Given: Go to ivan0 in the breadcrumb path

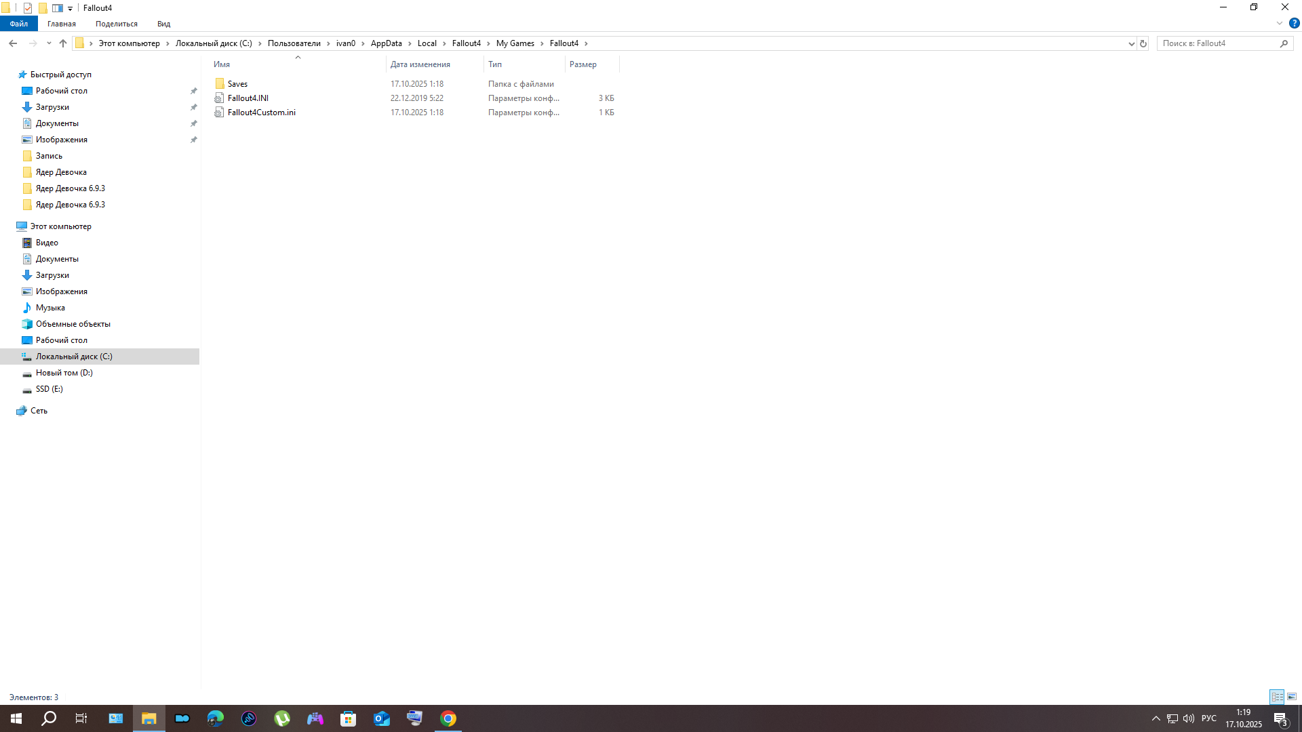Looking at the screenshot, I should pyautogui.click(x=346, y=43).
